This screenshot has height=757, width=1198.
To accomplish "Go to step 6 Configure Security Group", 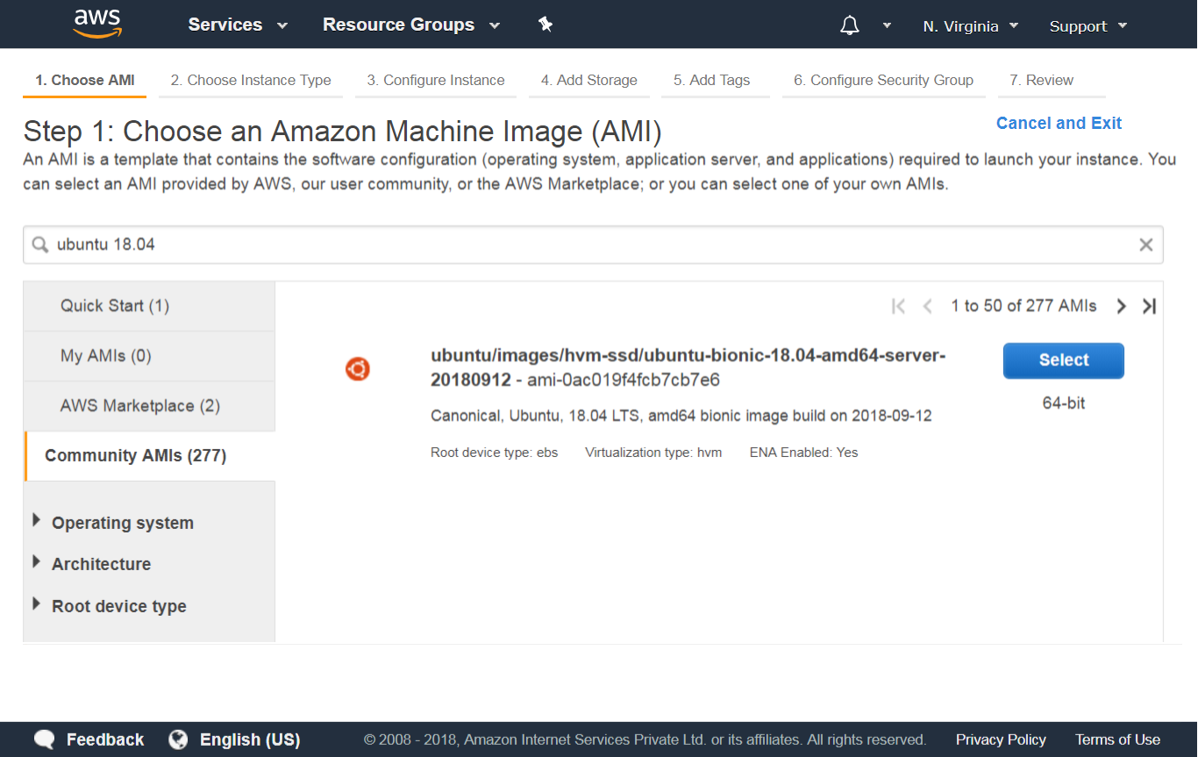I will 883,81.
